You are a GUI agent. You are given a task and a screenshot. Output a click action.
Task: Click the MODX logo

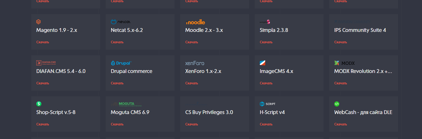click(x=344, y=63)
